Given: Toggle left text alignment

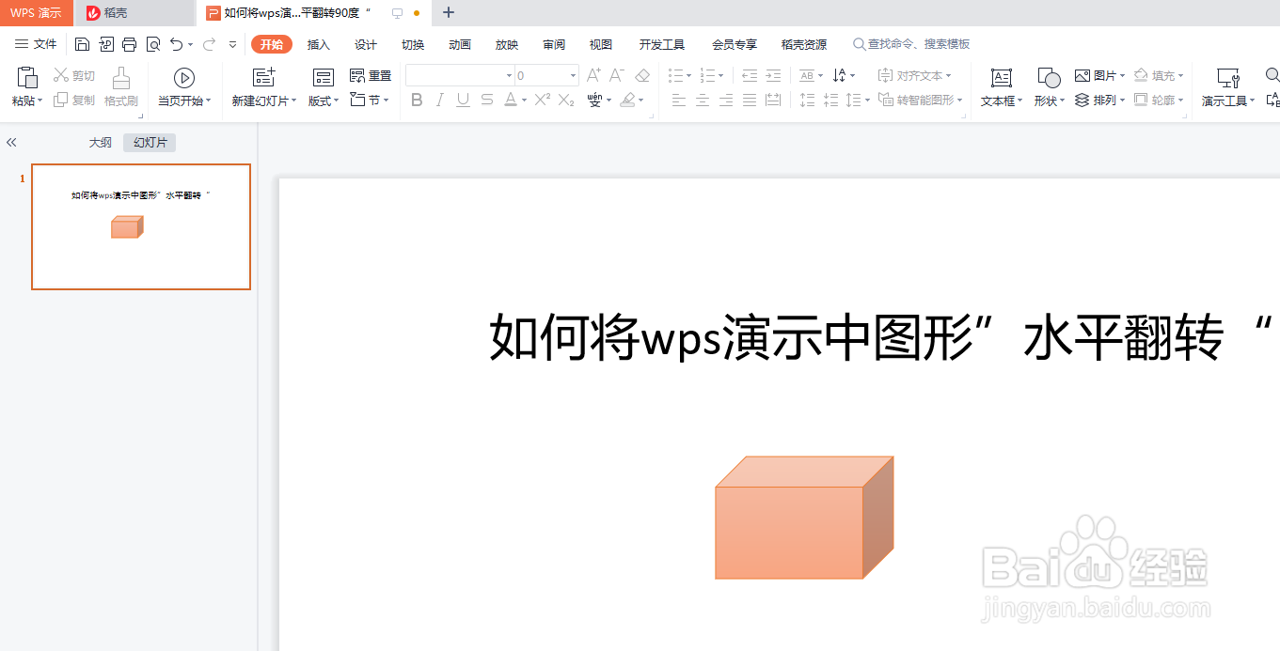Looking at the screenshot, I should 679,100.
